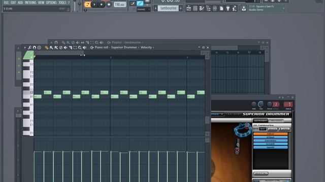Viewport: 325px width, 182px height.
Task: Click the Learn button in instrument panel
Action: pyautogui.click(x=284, y=129)
